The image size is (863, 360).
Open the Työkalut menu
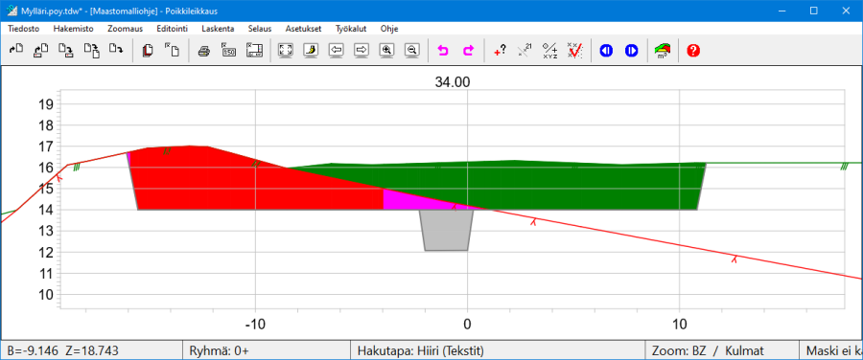(352, 29)
